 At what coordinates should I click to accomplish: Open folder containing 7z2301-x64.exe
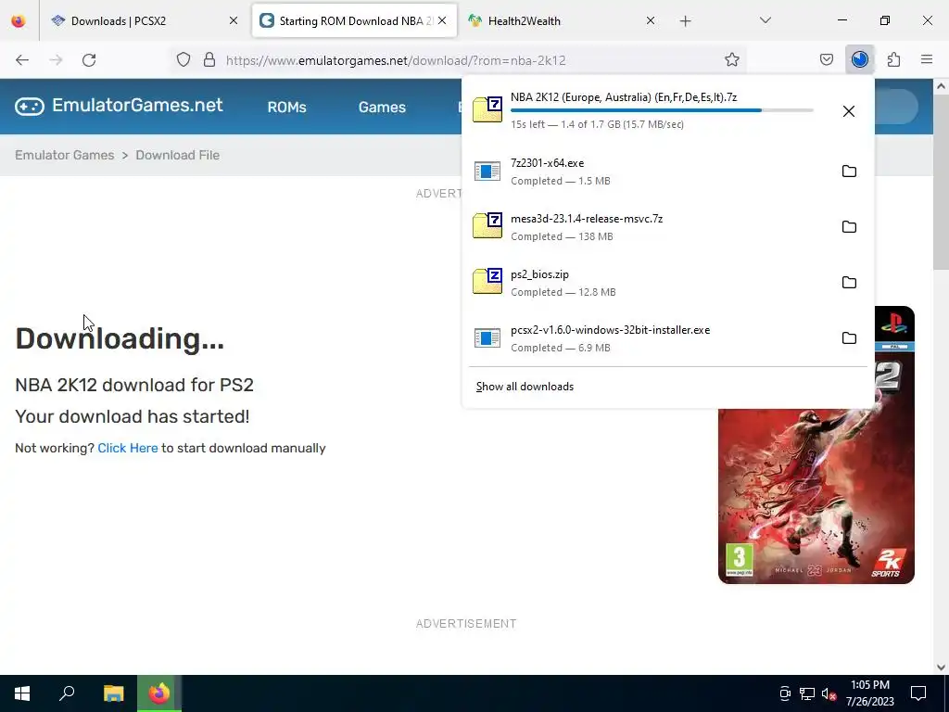[x=849, y=172]
